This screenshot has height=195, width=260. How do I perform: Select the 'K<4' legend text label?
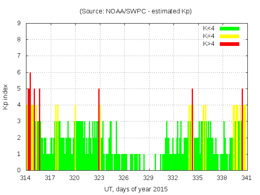209,28
